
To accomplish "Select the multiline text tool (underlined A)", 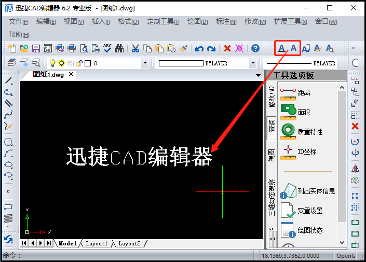I will click(282, 48).
